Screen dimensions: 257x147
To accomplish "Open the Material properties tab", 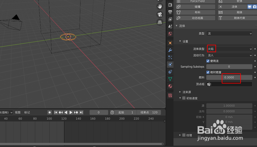I will (x=170, y=86).
